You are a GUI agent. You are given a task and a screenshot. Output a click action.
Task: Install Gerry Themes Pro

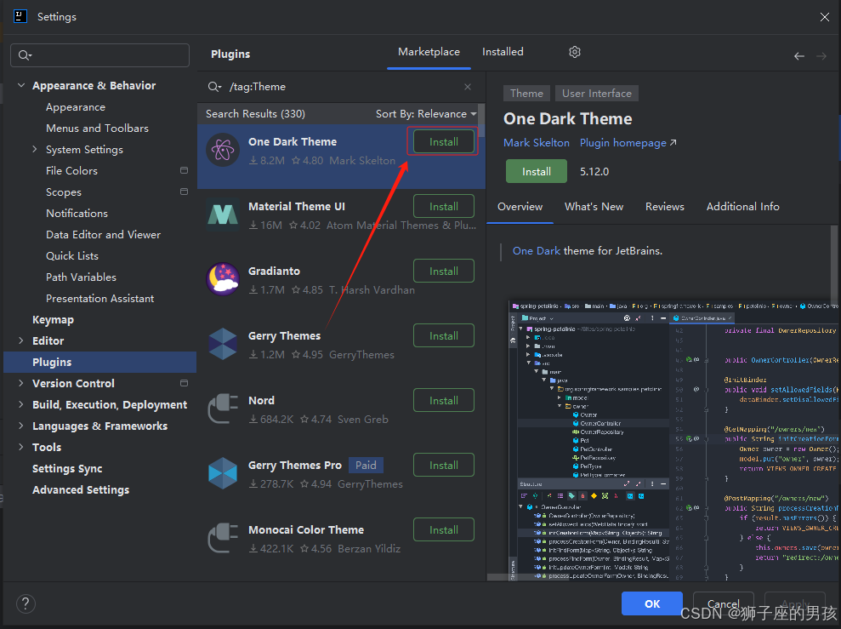444,466
